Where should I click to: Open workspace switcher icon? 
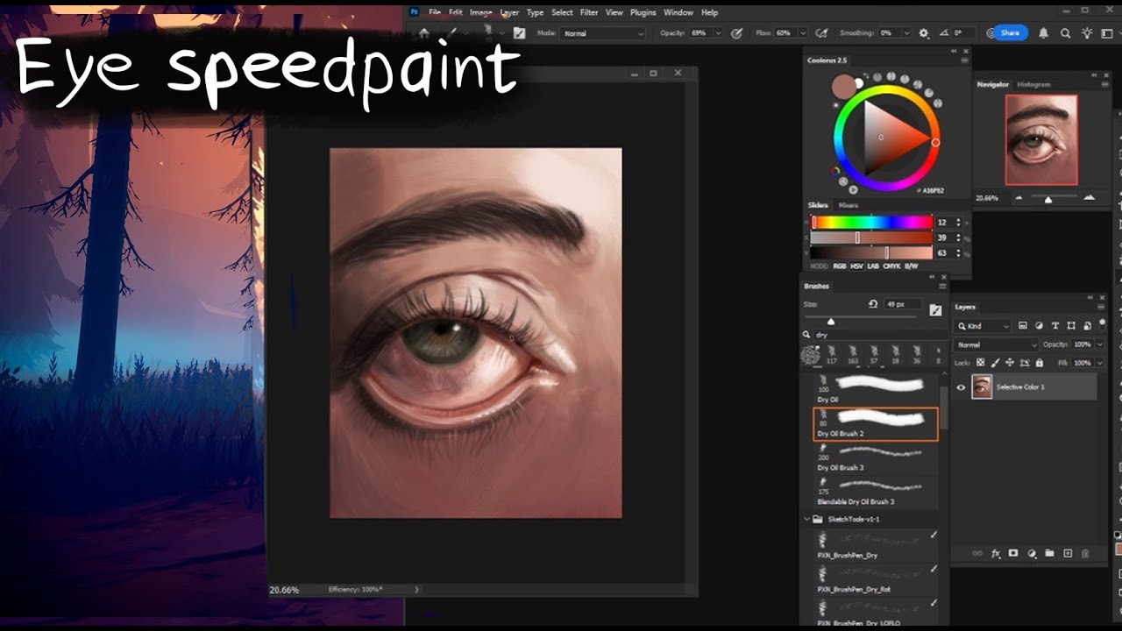click(x=1107, y=33)
